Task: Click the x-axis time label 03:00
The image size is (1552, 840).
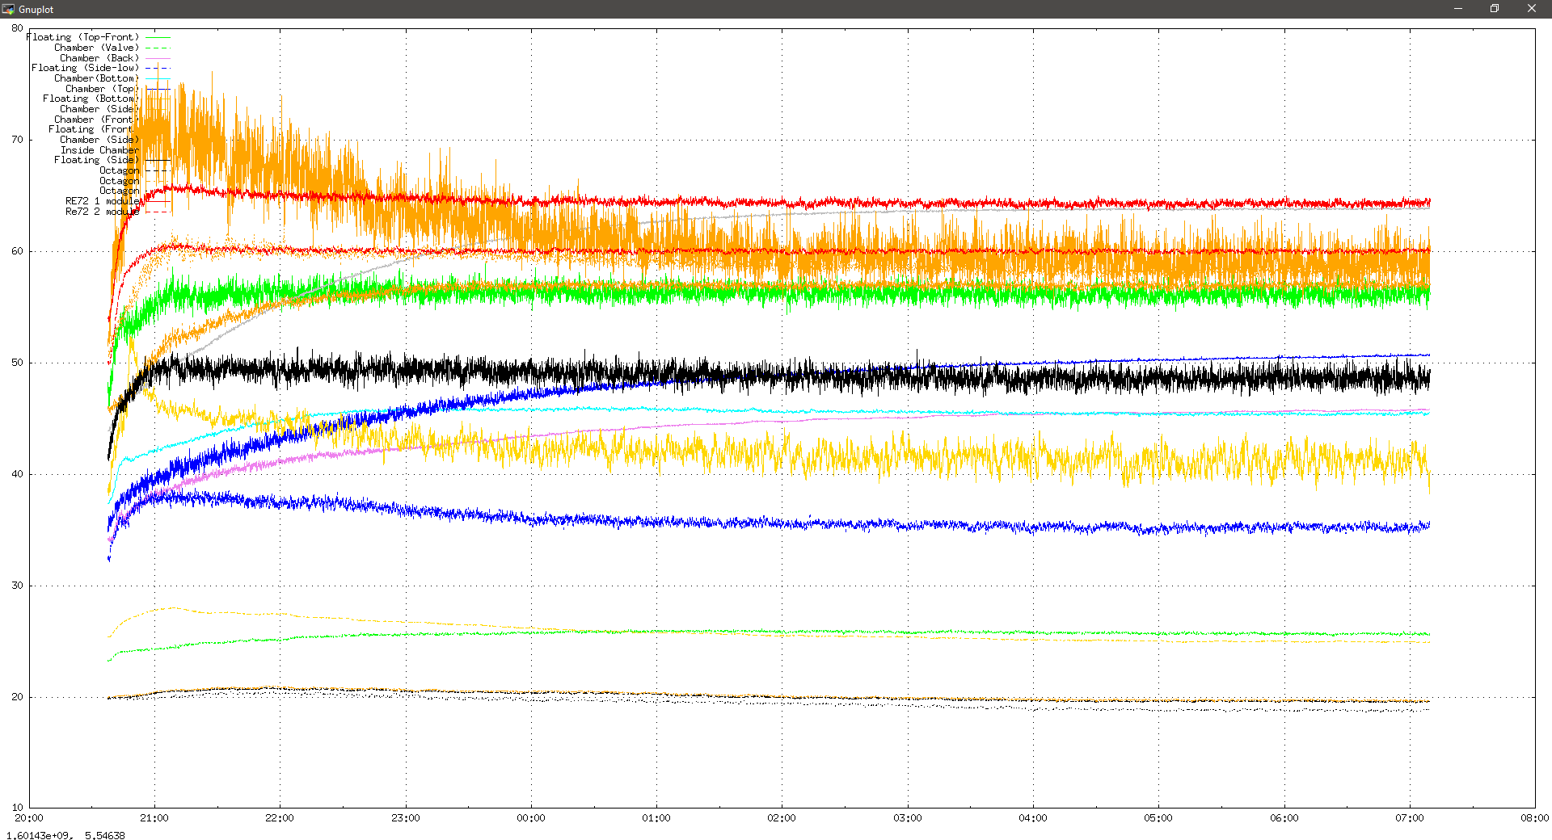Action: click(x=908, y=818)
